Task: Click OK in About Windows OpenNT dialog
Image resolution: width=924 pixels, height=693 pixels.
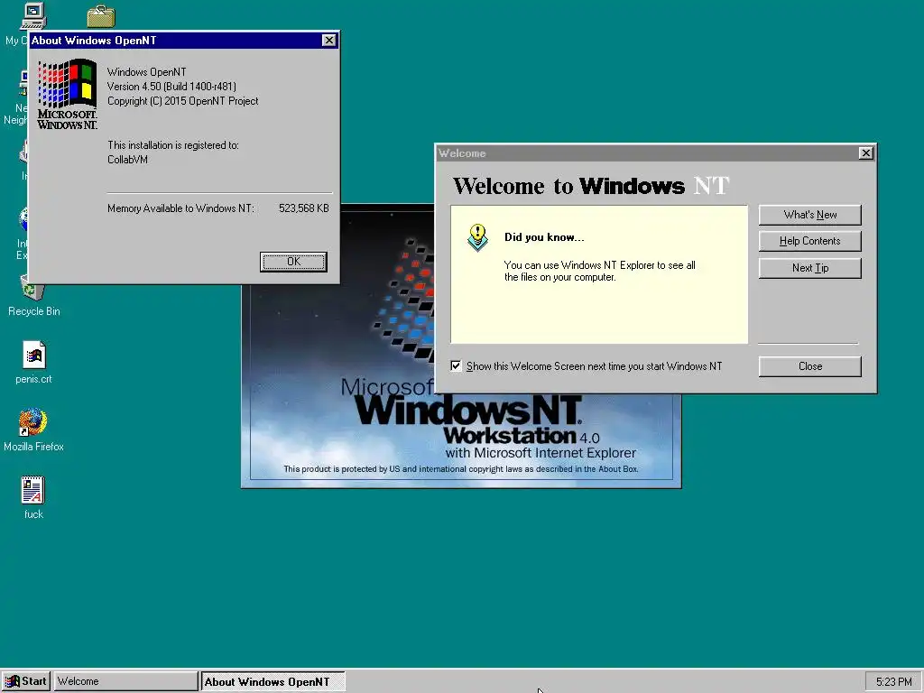Action: point(293,262)
